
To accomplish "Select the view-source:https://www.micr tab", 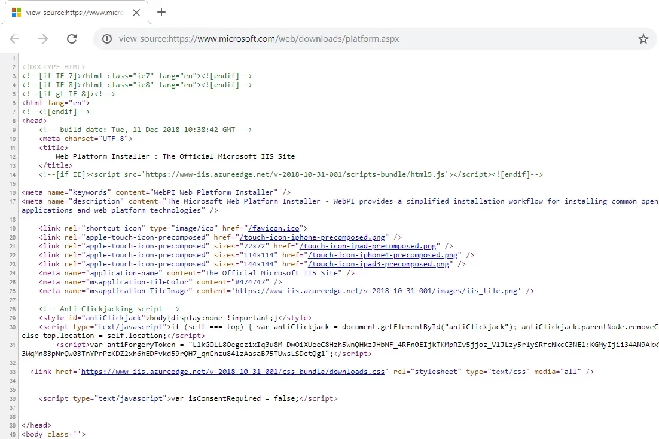I will [75, 13].
